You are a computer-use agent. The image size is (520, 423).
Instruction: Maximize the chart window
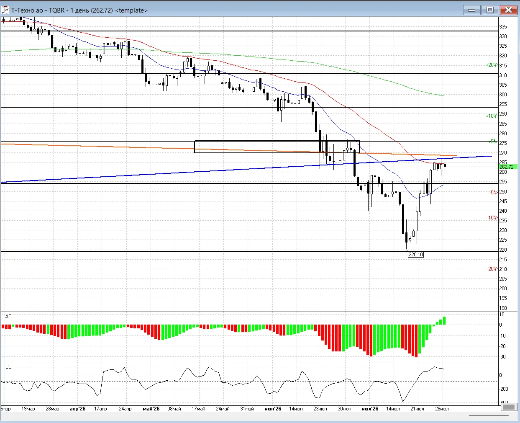[x=490, y=10]
